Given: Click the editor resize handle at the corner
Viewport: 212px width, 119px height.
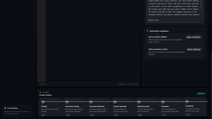Looking at the screenshot, I should [x=139, y=86].
